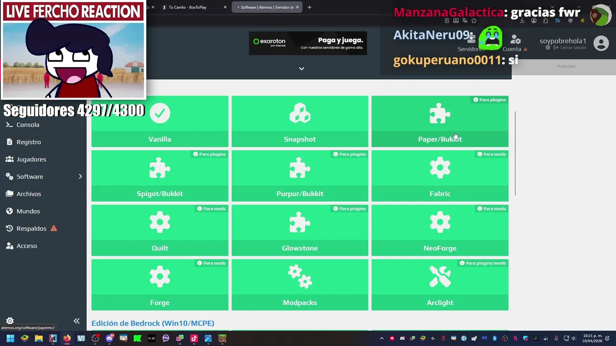Open Archivos in the sidebar
Viewport: 616px width, 346px height.
(x=43, y=194)
